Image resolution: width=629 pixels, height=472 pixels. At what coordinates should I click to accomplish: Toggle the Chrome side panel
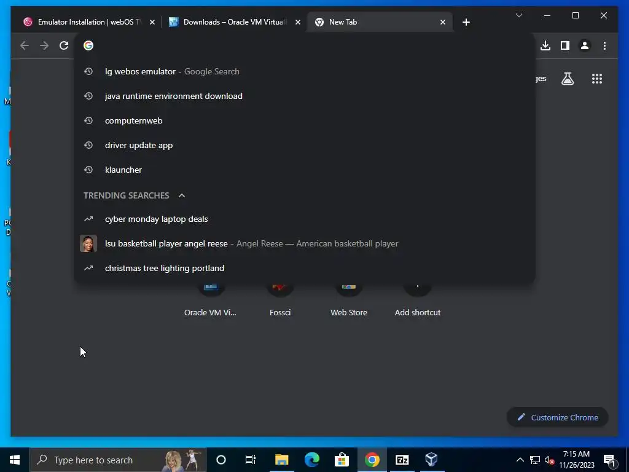(x=565, y=45)
